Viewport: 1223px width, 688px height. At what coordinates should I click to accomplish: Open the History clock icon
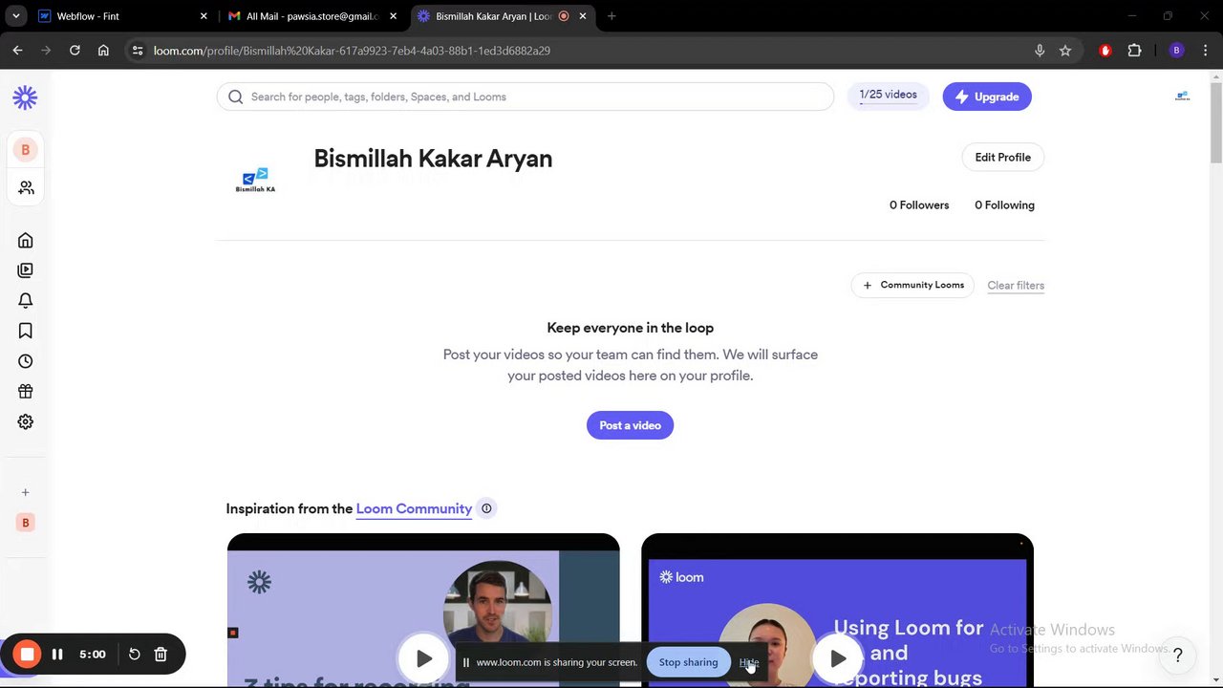click(26, 361)
